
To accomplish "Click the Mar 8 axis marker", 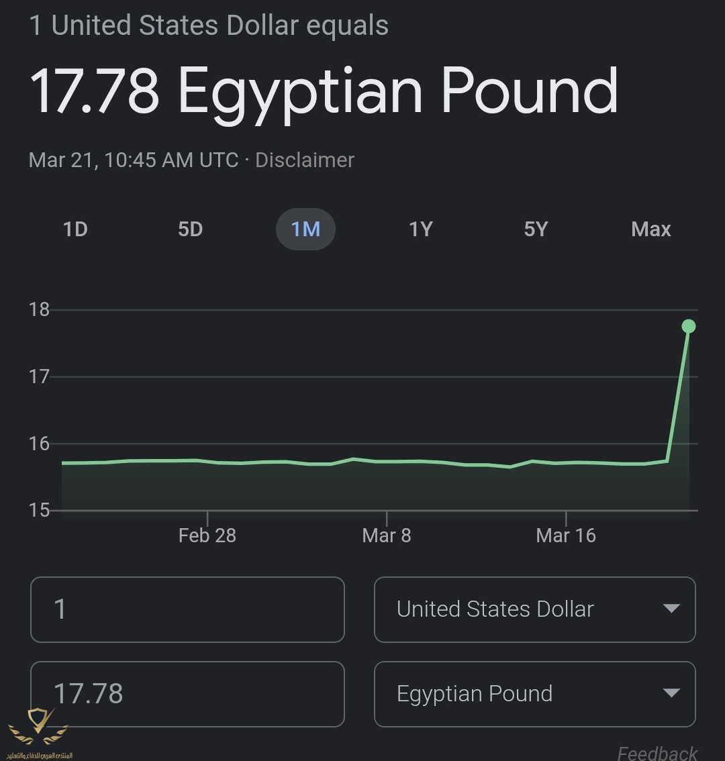I will [x=387, y=536].
